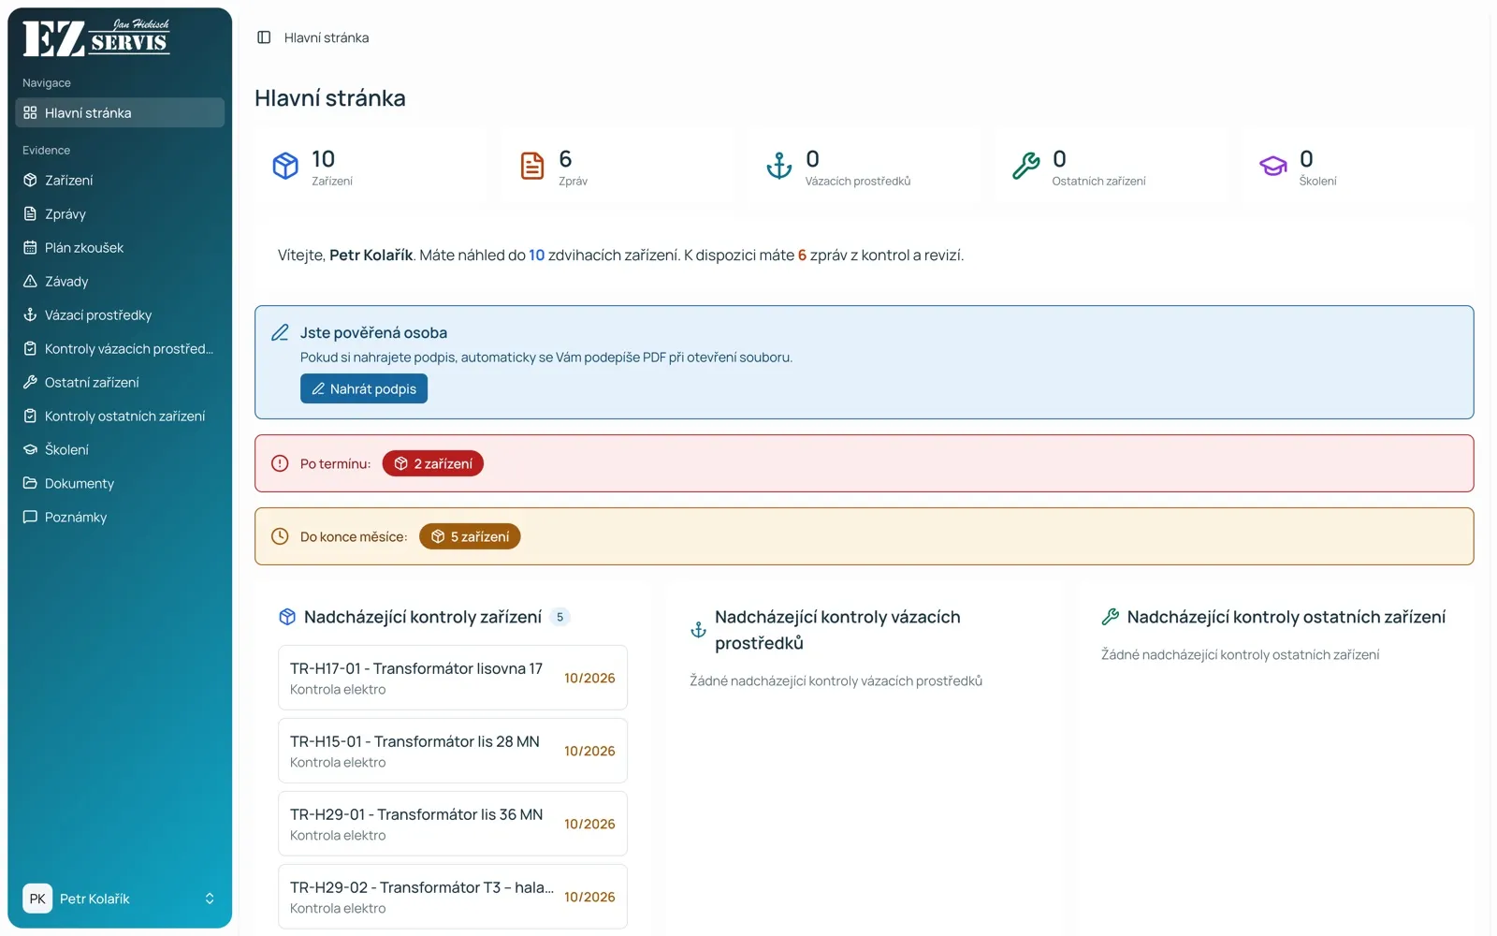This screenshot has width=1497, height=936.
Task: Click the green wrench Ostatních zařízení icon
Action: (x=1026, y=166)
